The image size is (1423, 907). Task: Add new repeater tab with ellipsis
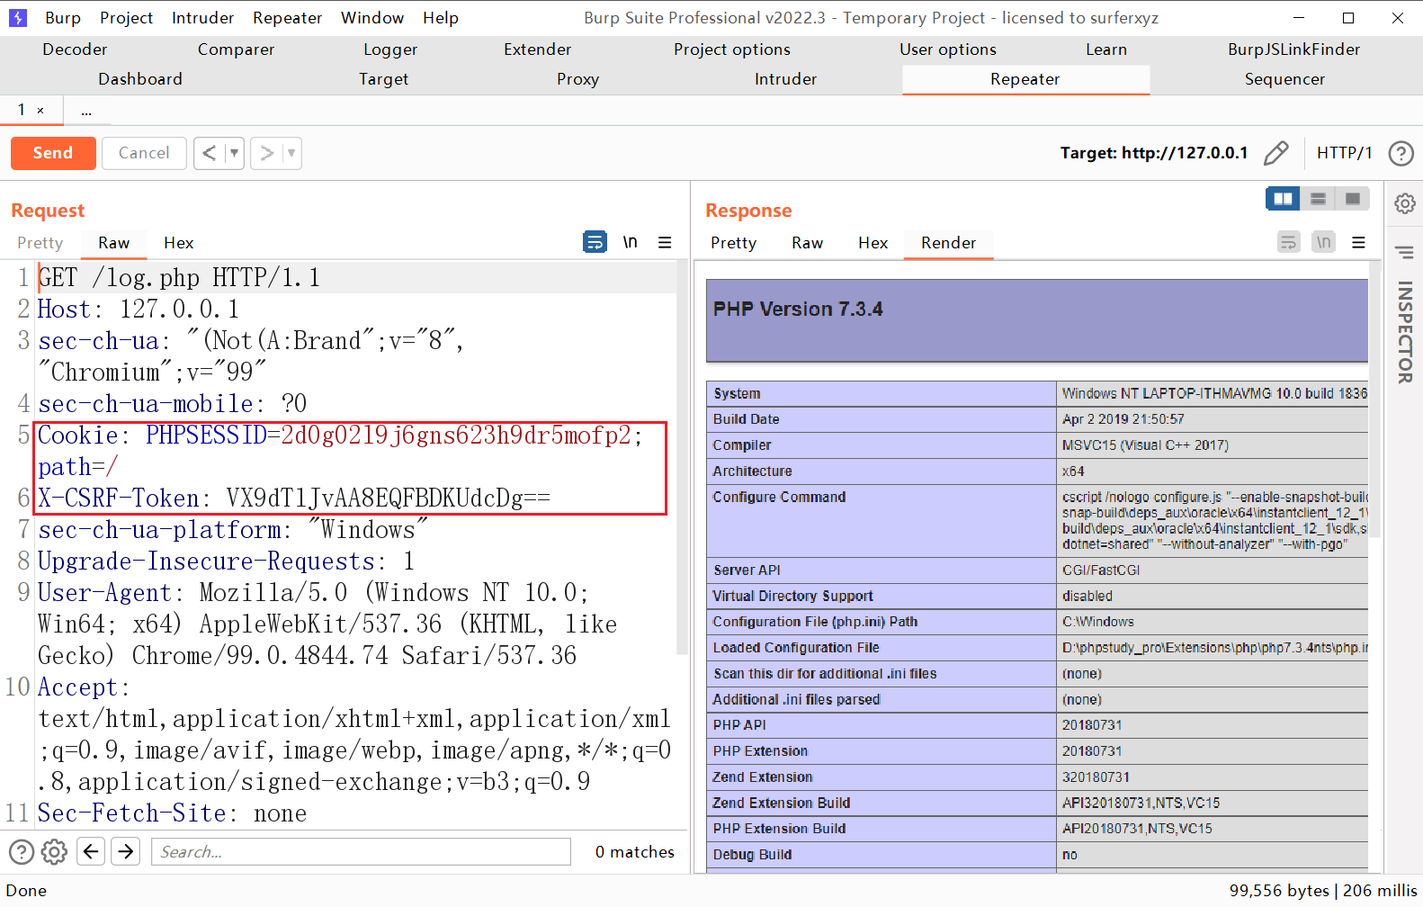tap(86, 111)
